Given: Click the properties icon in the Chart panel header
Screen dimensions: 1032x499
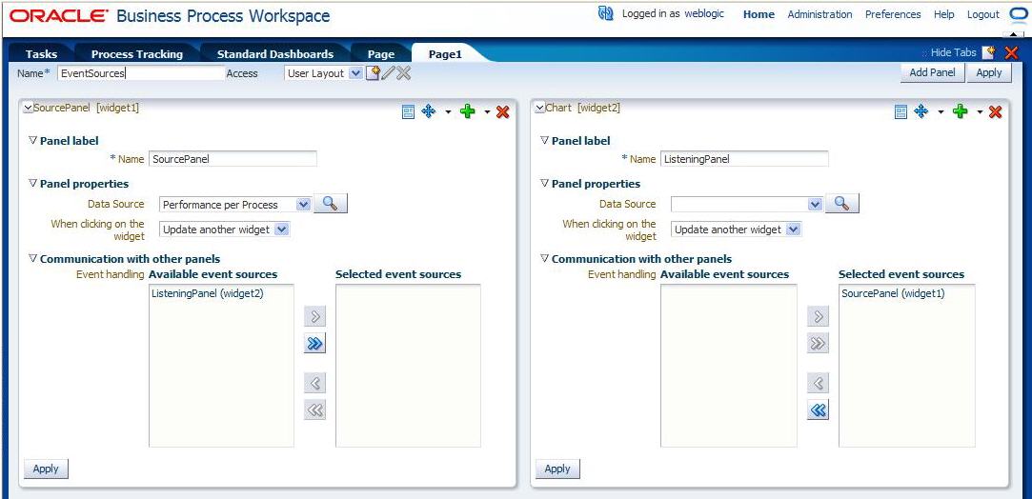Looking at the screenshot, I should (x=901, y=112).
